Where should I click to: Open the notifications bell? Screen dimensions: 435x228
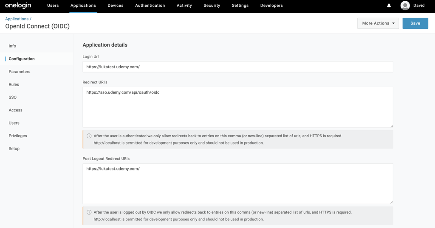(389, 6)
